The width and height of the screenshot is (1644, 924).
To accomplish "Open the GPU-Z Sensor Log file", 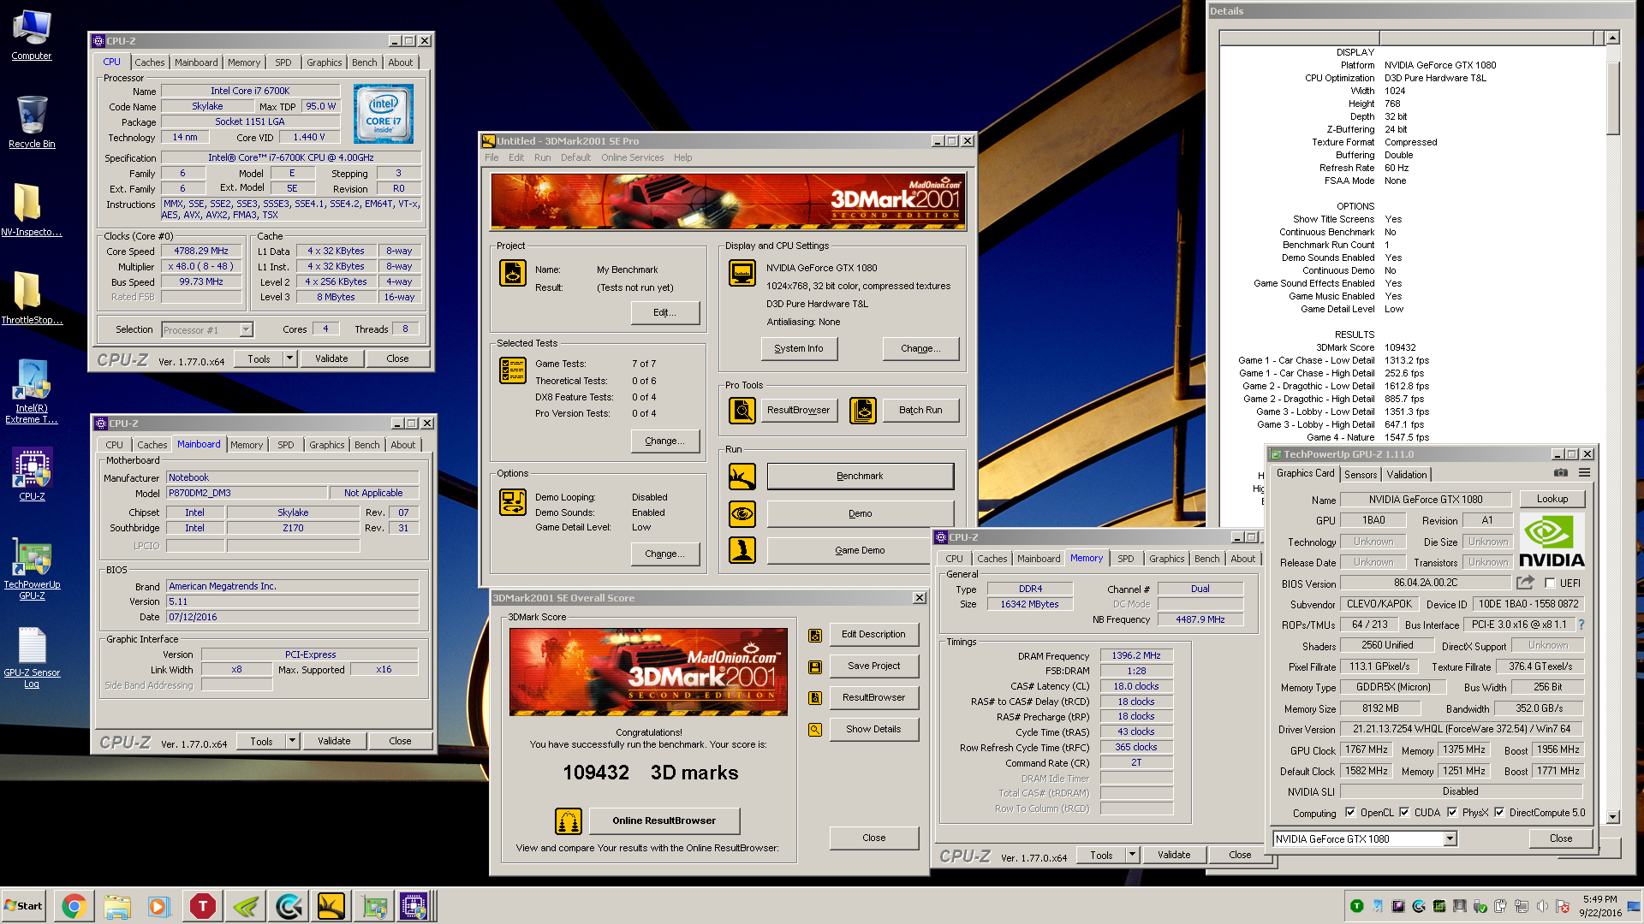I will pos(32,657).
